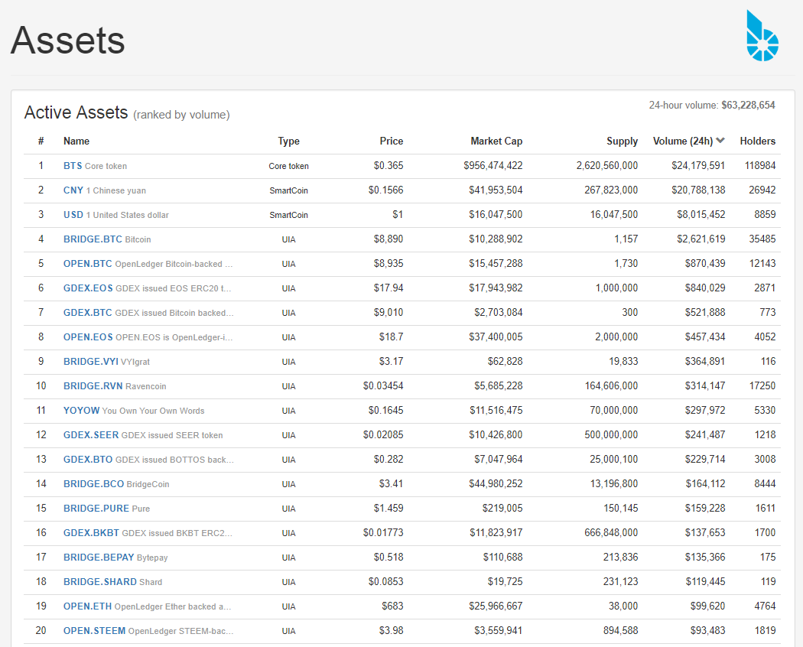Viewport: 803px width, 647px height.
Task: Click CNY price $0.1566
Action: click(385, 190)
